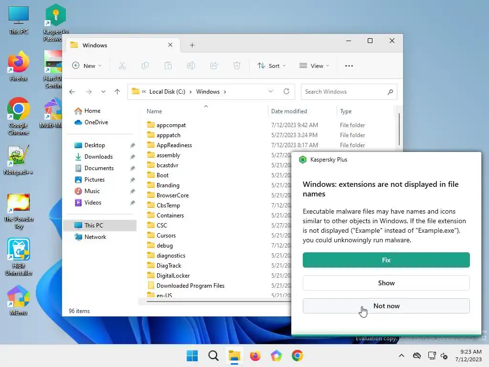
Task: Click the Delete trash can icon
Action: [x=237, y=65]
